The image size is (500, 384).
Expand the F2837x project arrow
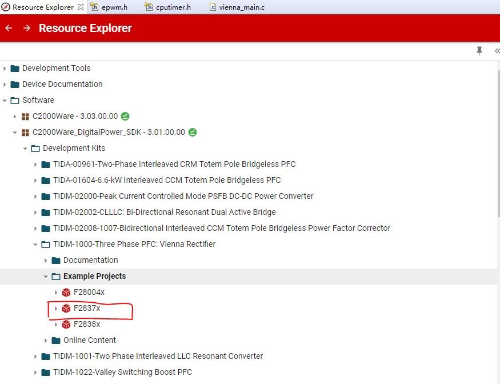(x=56, y=309)
